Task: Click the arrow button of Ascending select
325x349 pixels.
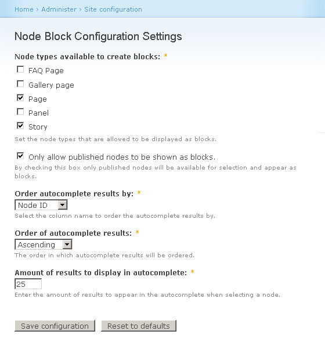Action: (67, 244)
